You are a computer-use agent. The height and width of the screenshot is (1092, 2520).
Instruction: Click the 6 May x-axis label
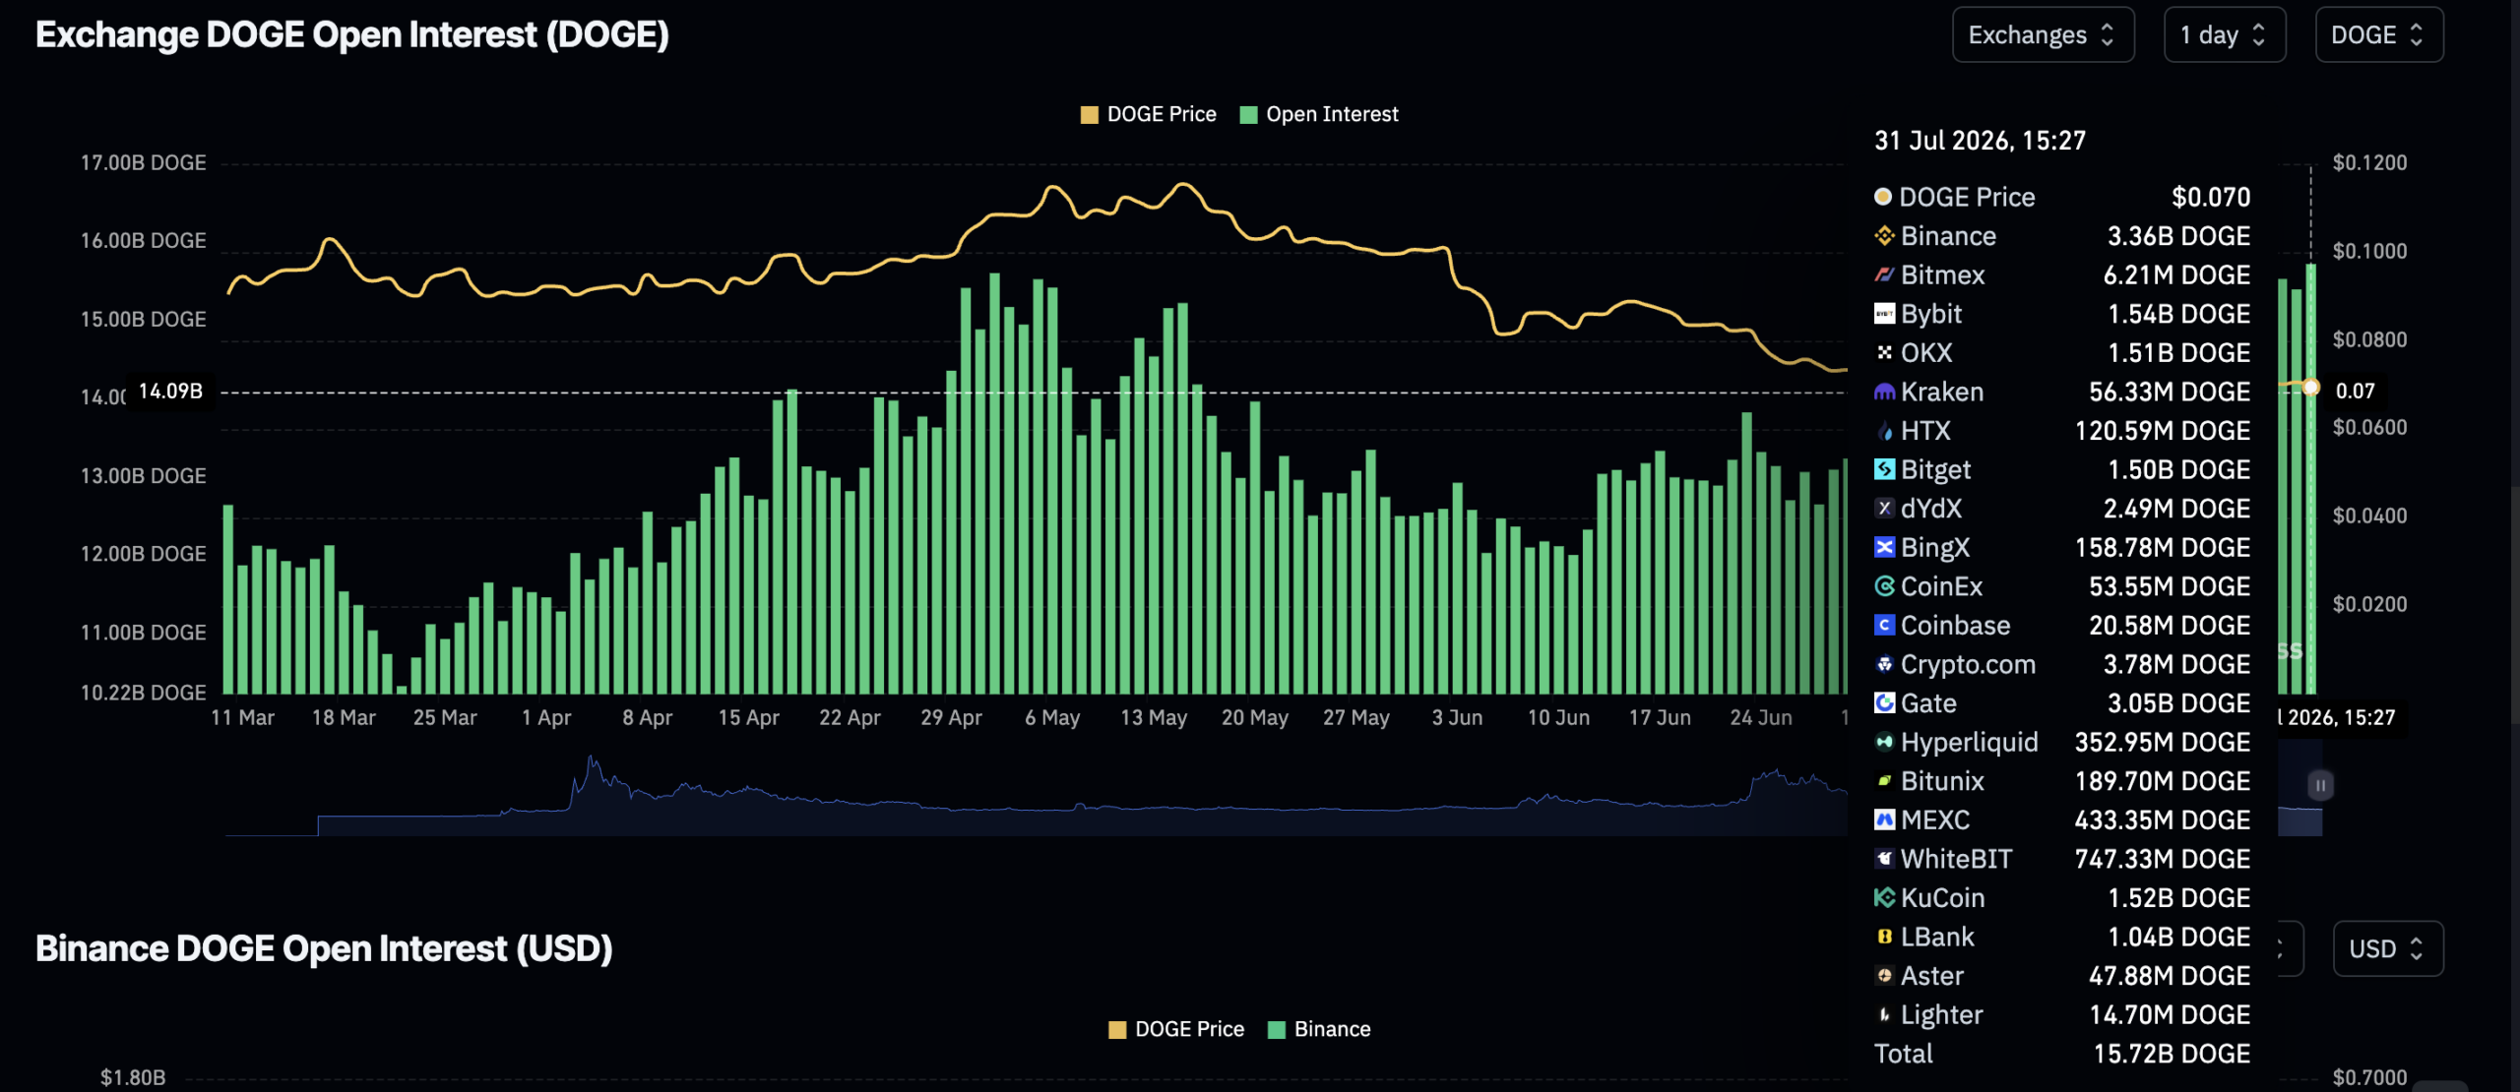1052,717
